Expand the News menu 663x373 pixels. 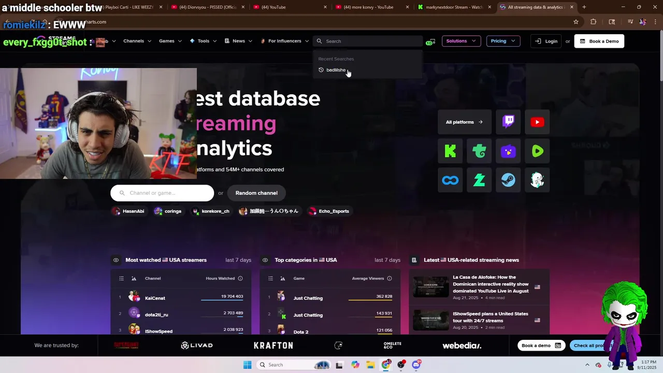[238, 41]
